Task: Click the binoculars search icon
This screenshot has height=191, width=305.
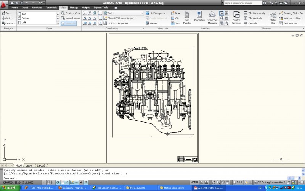Action: tap(265, 3)
